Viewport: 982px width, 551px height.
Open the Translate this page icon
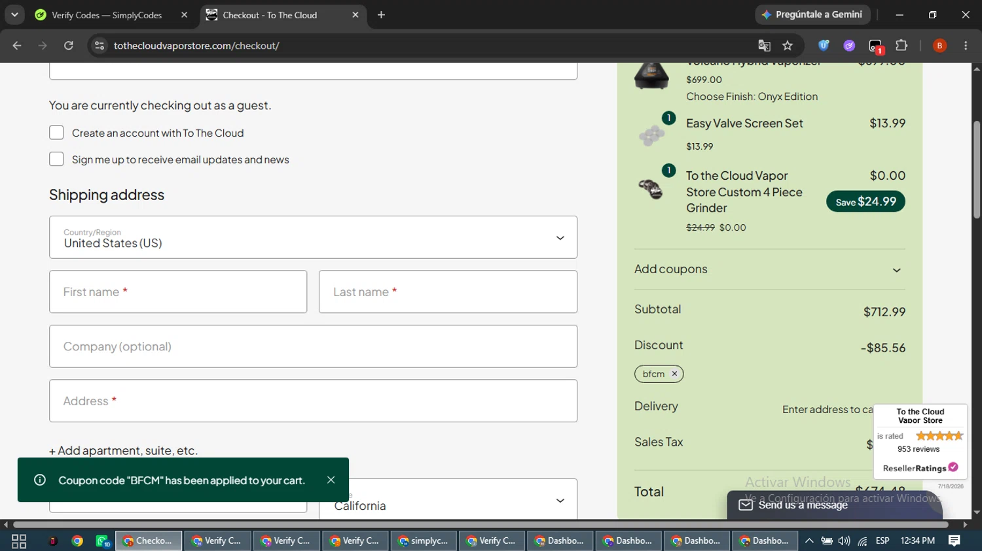pos(764,46)
